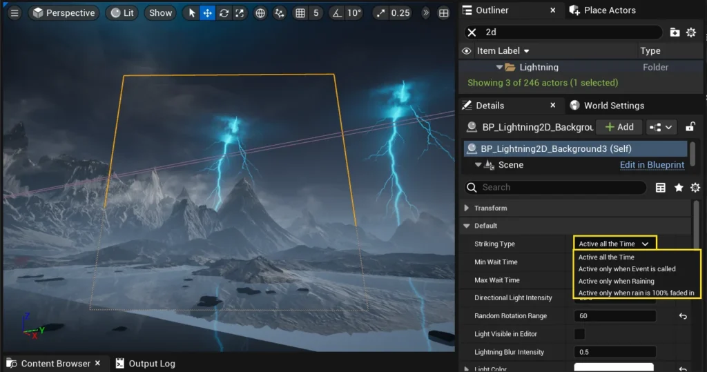This screenshot has height=372, width=707.
Task: Switch to the World Settings tab
Action: coord(613,106)
